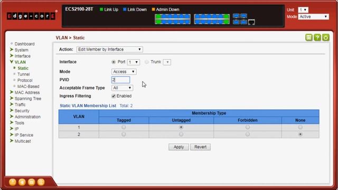Viewport: 338px width, 190px height.
Task: Click the green save configuration icon
Action: coord(308,37)
